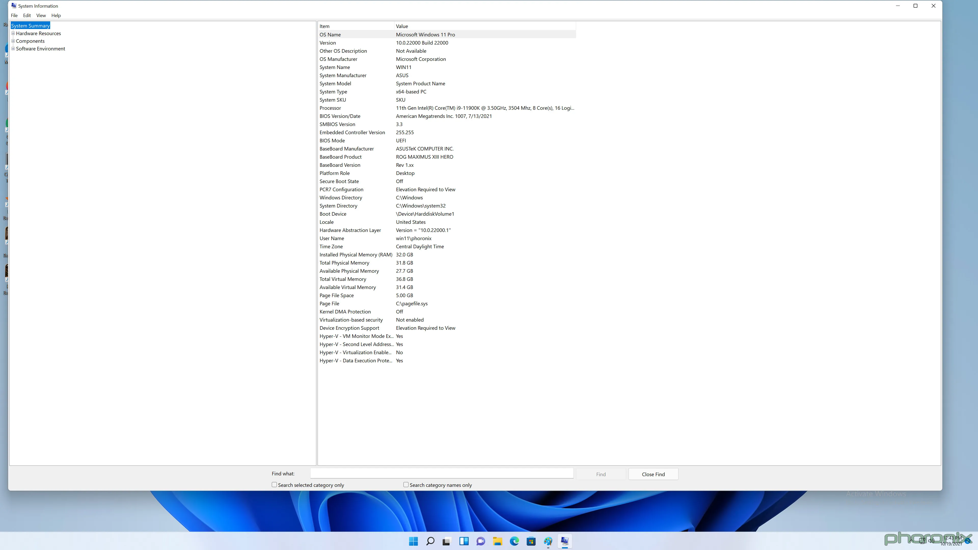Select Hardware Resources tree label
Screen dimensions: 978x550
tap(38, 33)
